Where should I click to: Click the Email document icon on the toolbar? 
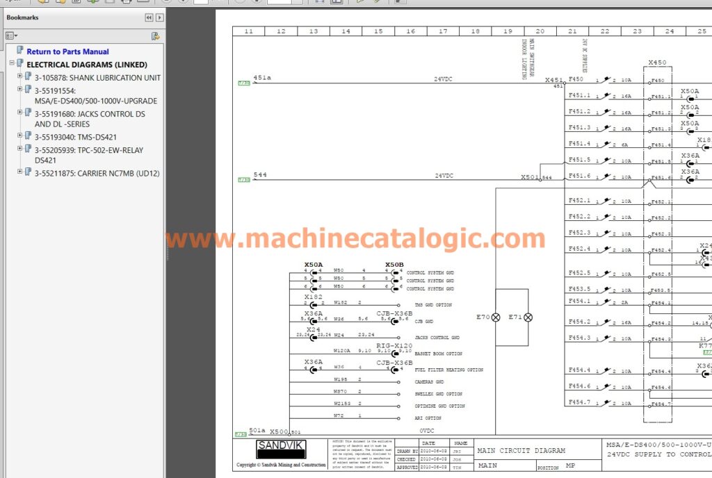click(143, 3)
